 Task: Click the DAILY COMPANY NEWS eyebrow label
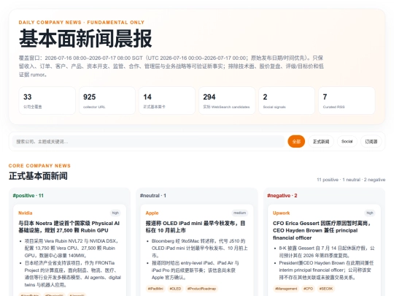(82, 23)
